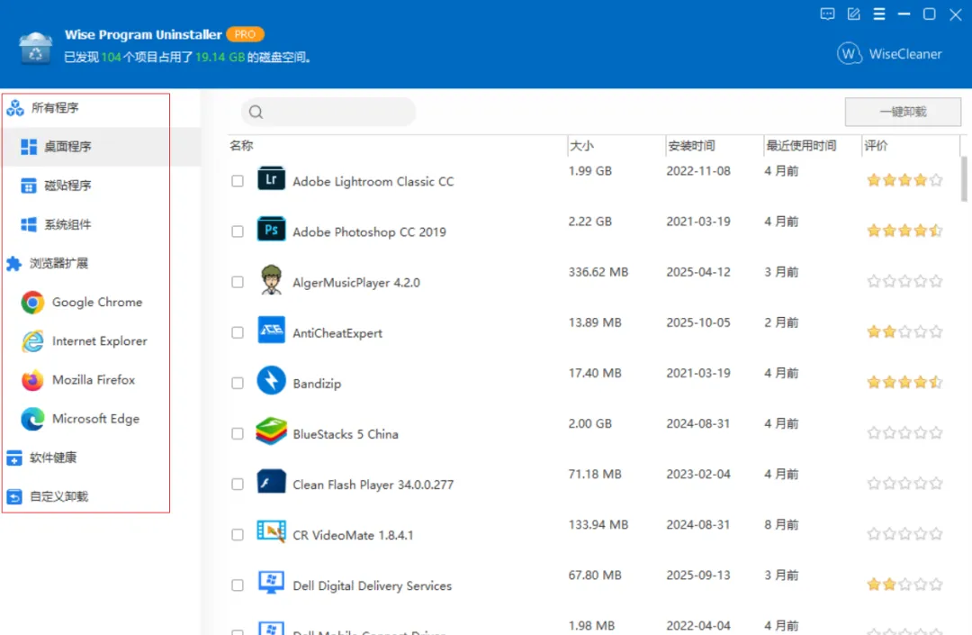Click the Wise Program Uninstaller recycle bin logo
Screen dimensions: 972x635
tap(35, 48)
